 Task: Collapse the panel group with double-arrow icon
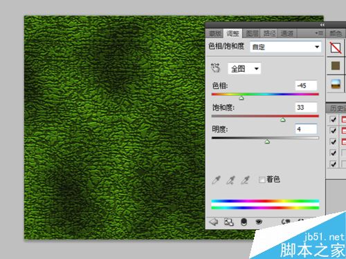(x=322, y=25)
